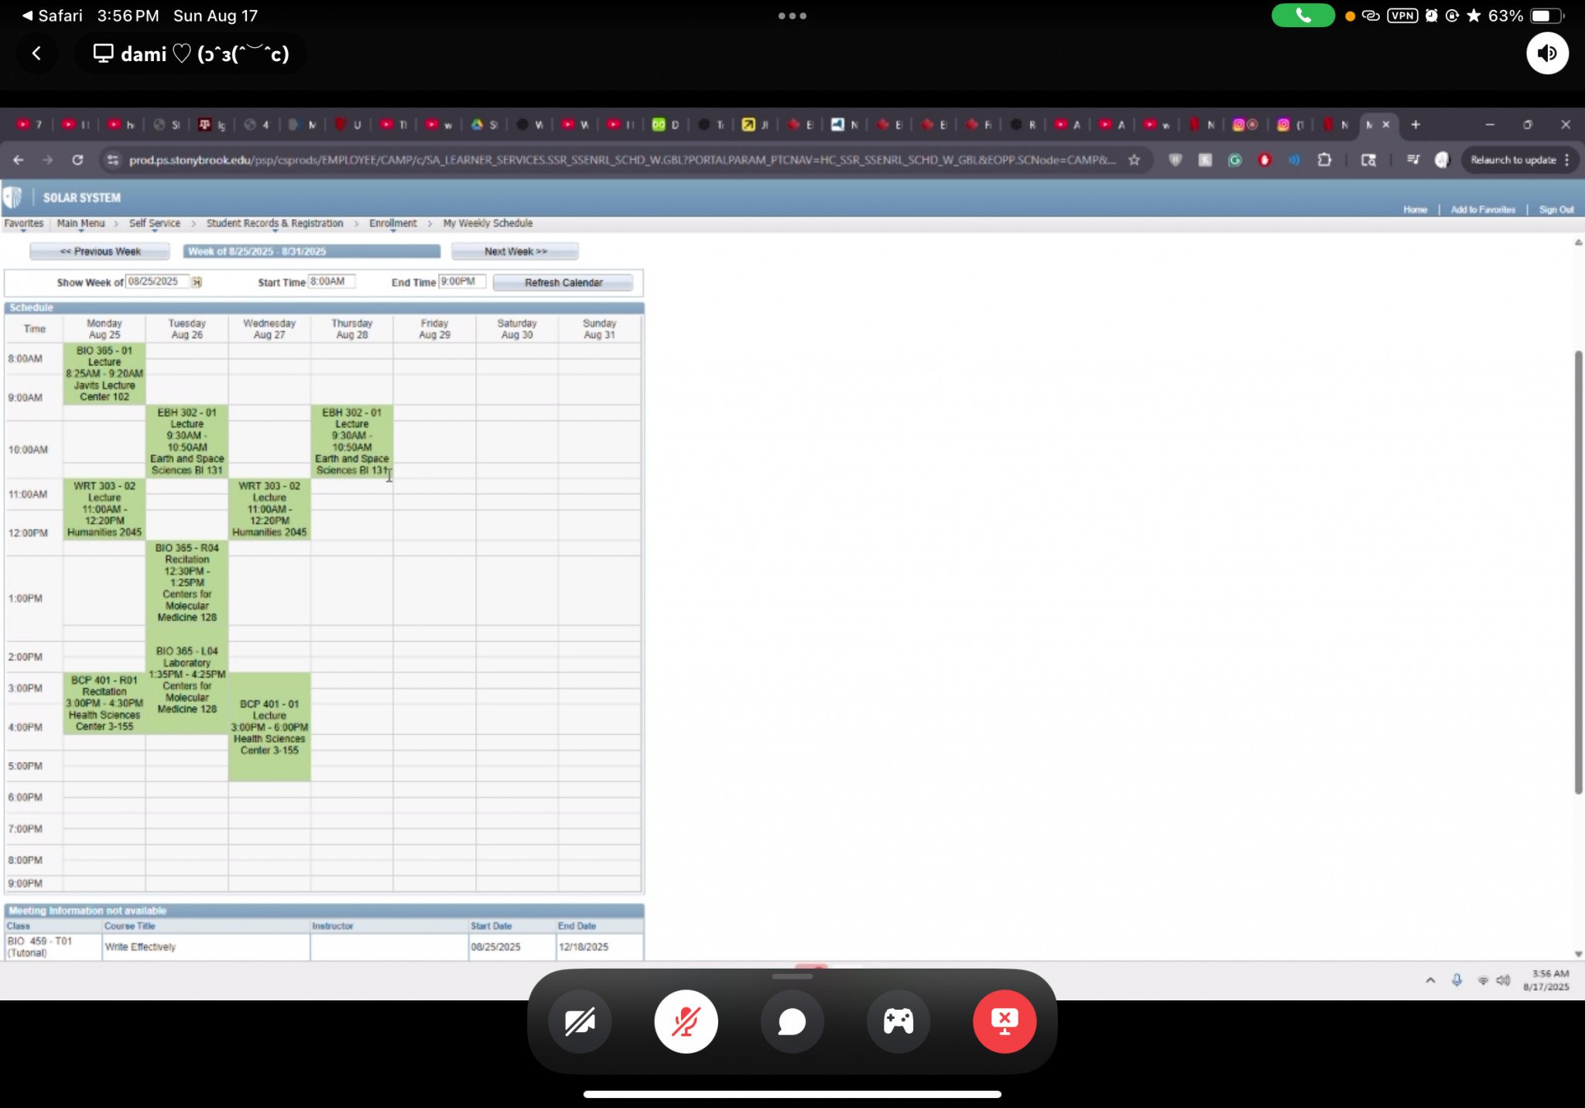Viewport: 1585px width, 1108px height.
Task: Expand the Main Menu dropdown
Action: tap(80, 224)
